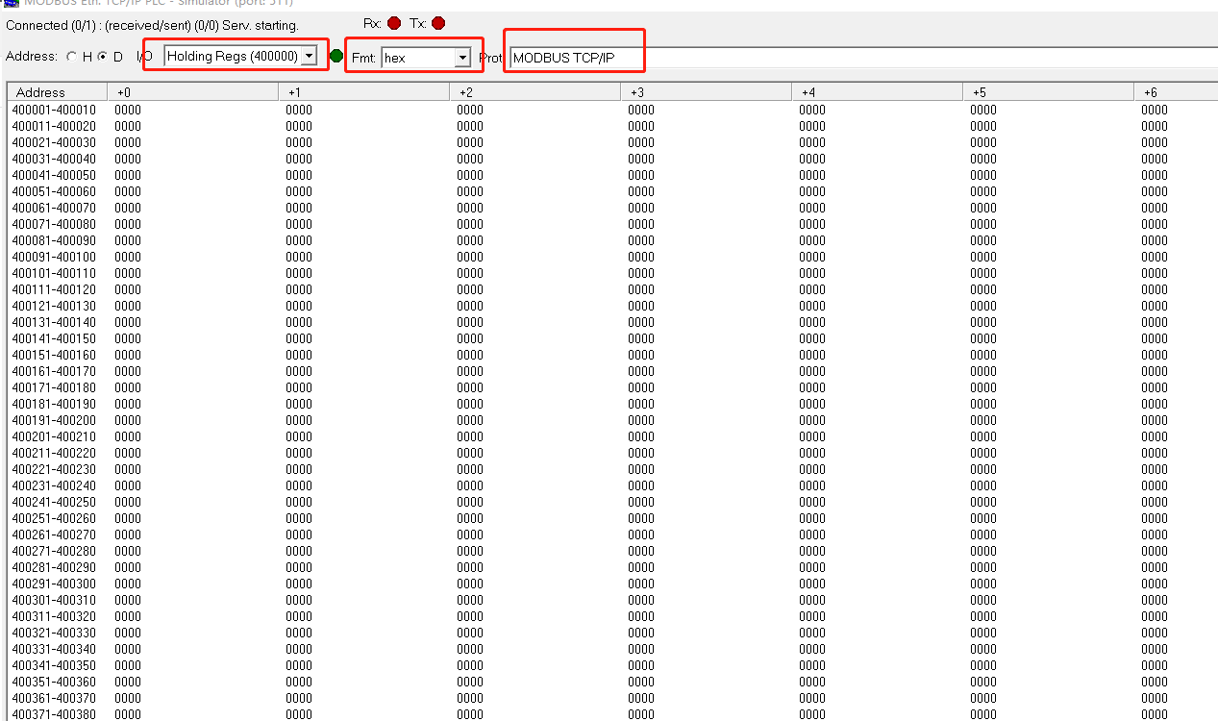The width and height of the screenshot is (1218, 721).
Task: Click the Rx status indicator light
Action: tap(393, 22)
